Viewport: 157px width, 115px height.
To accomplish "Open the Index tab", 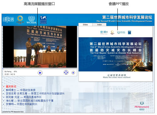I will pos(100,25).
